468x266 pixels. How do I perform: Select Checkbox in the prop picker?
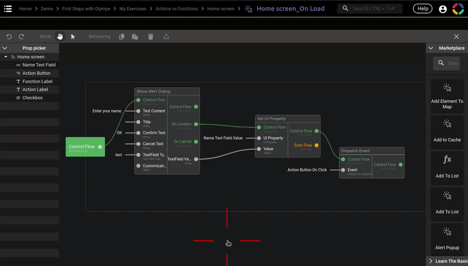[x=32, y=98]
